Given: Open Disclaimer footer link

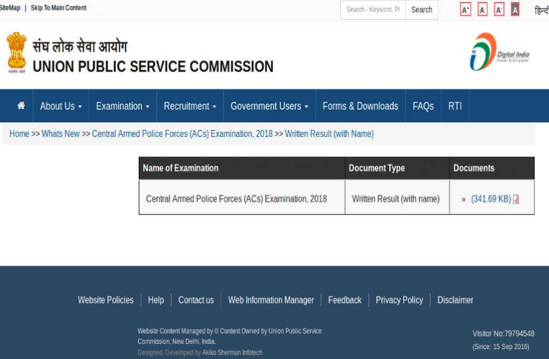Looking at the screenshot, I should pyautogui.click(x=455, y=300).
